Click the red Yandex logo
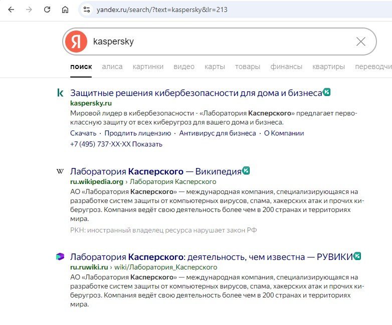Screen dimensions: 392x325 (76, 41)
